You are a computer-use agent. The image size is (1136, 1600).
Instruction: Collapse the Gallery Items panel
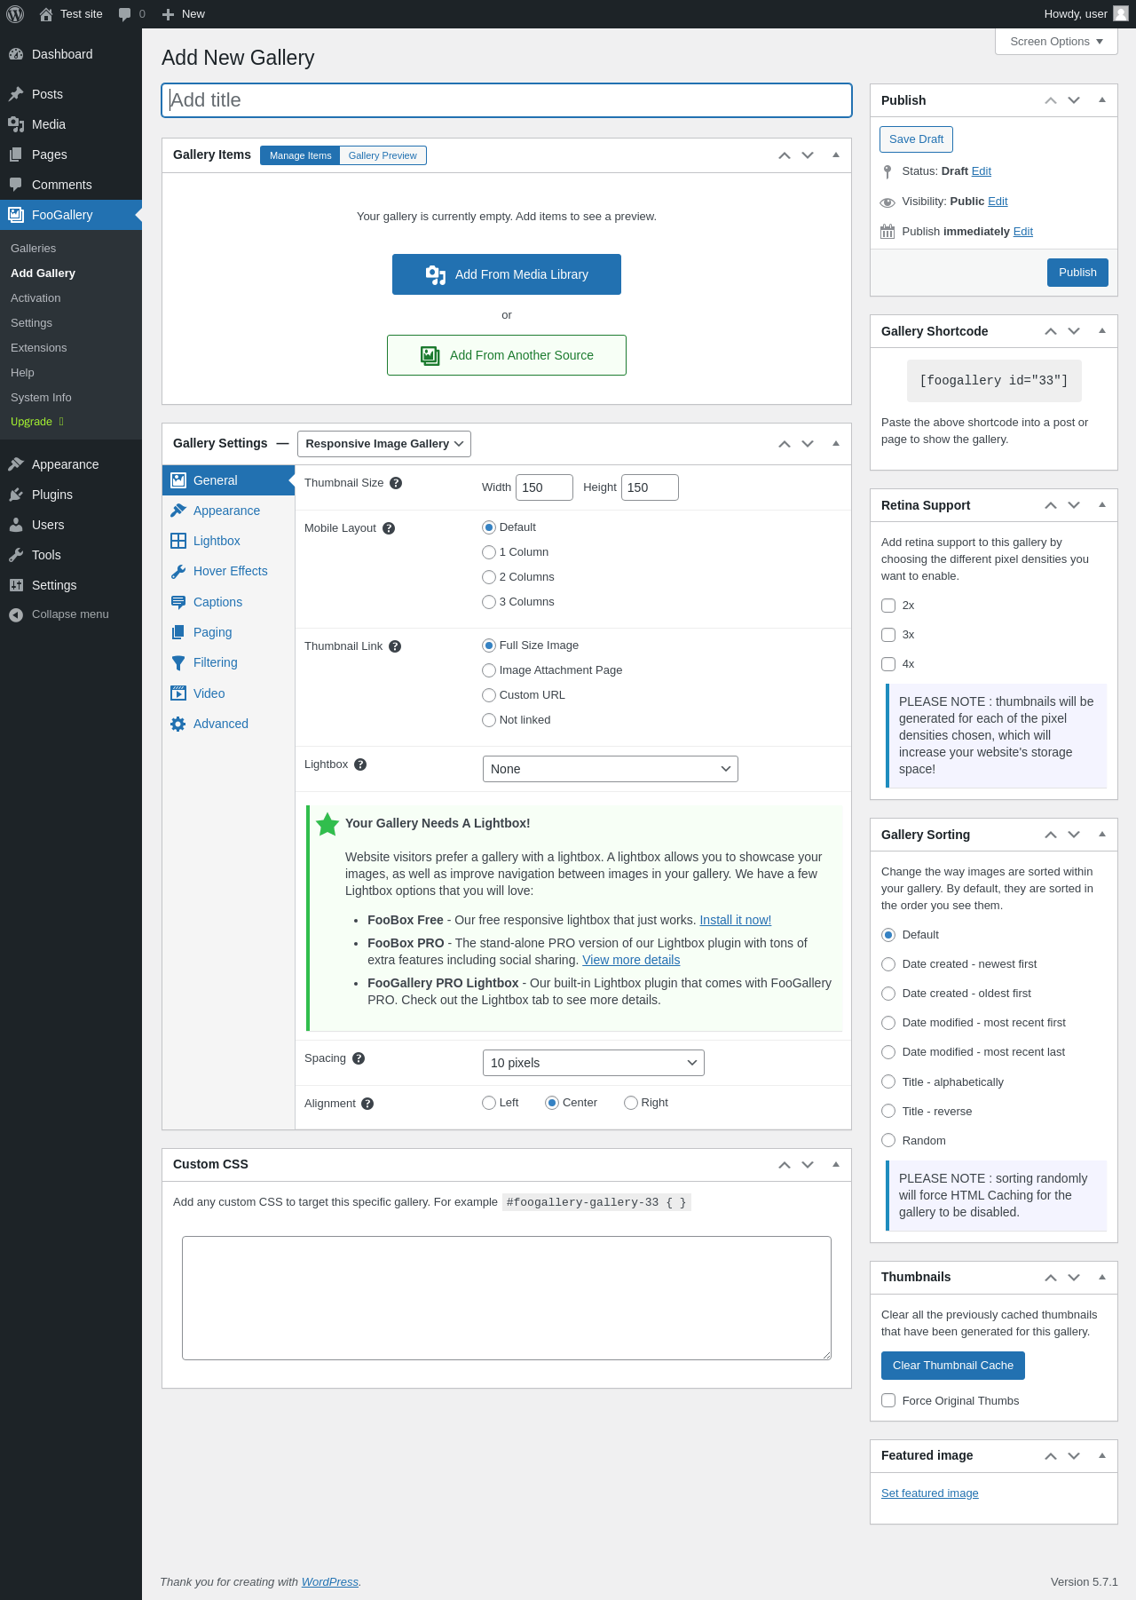pos(836,155)
